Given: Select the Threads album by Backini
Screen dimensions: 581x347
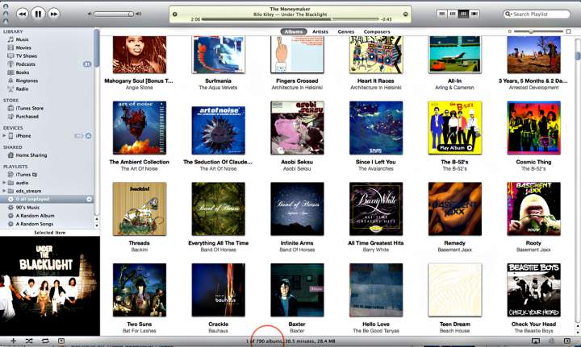Looking at the screenshot, I should [140, 209].
